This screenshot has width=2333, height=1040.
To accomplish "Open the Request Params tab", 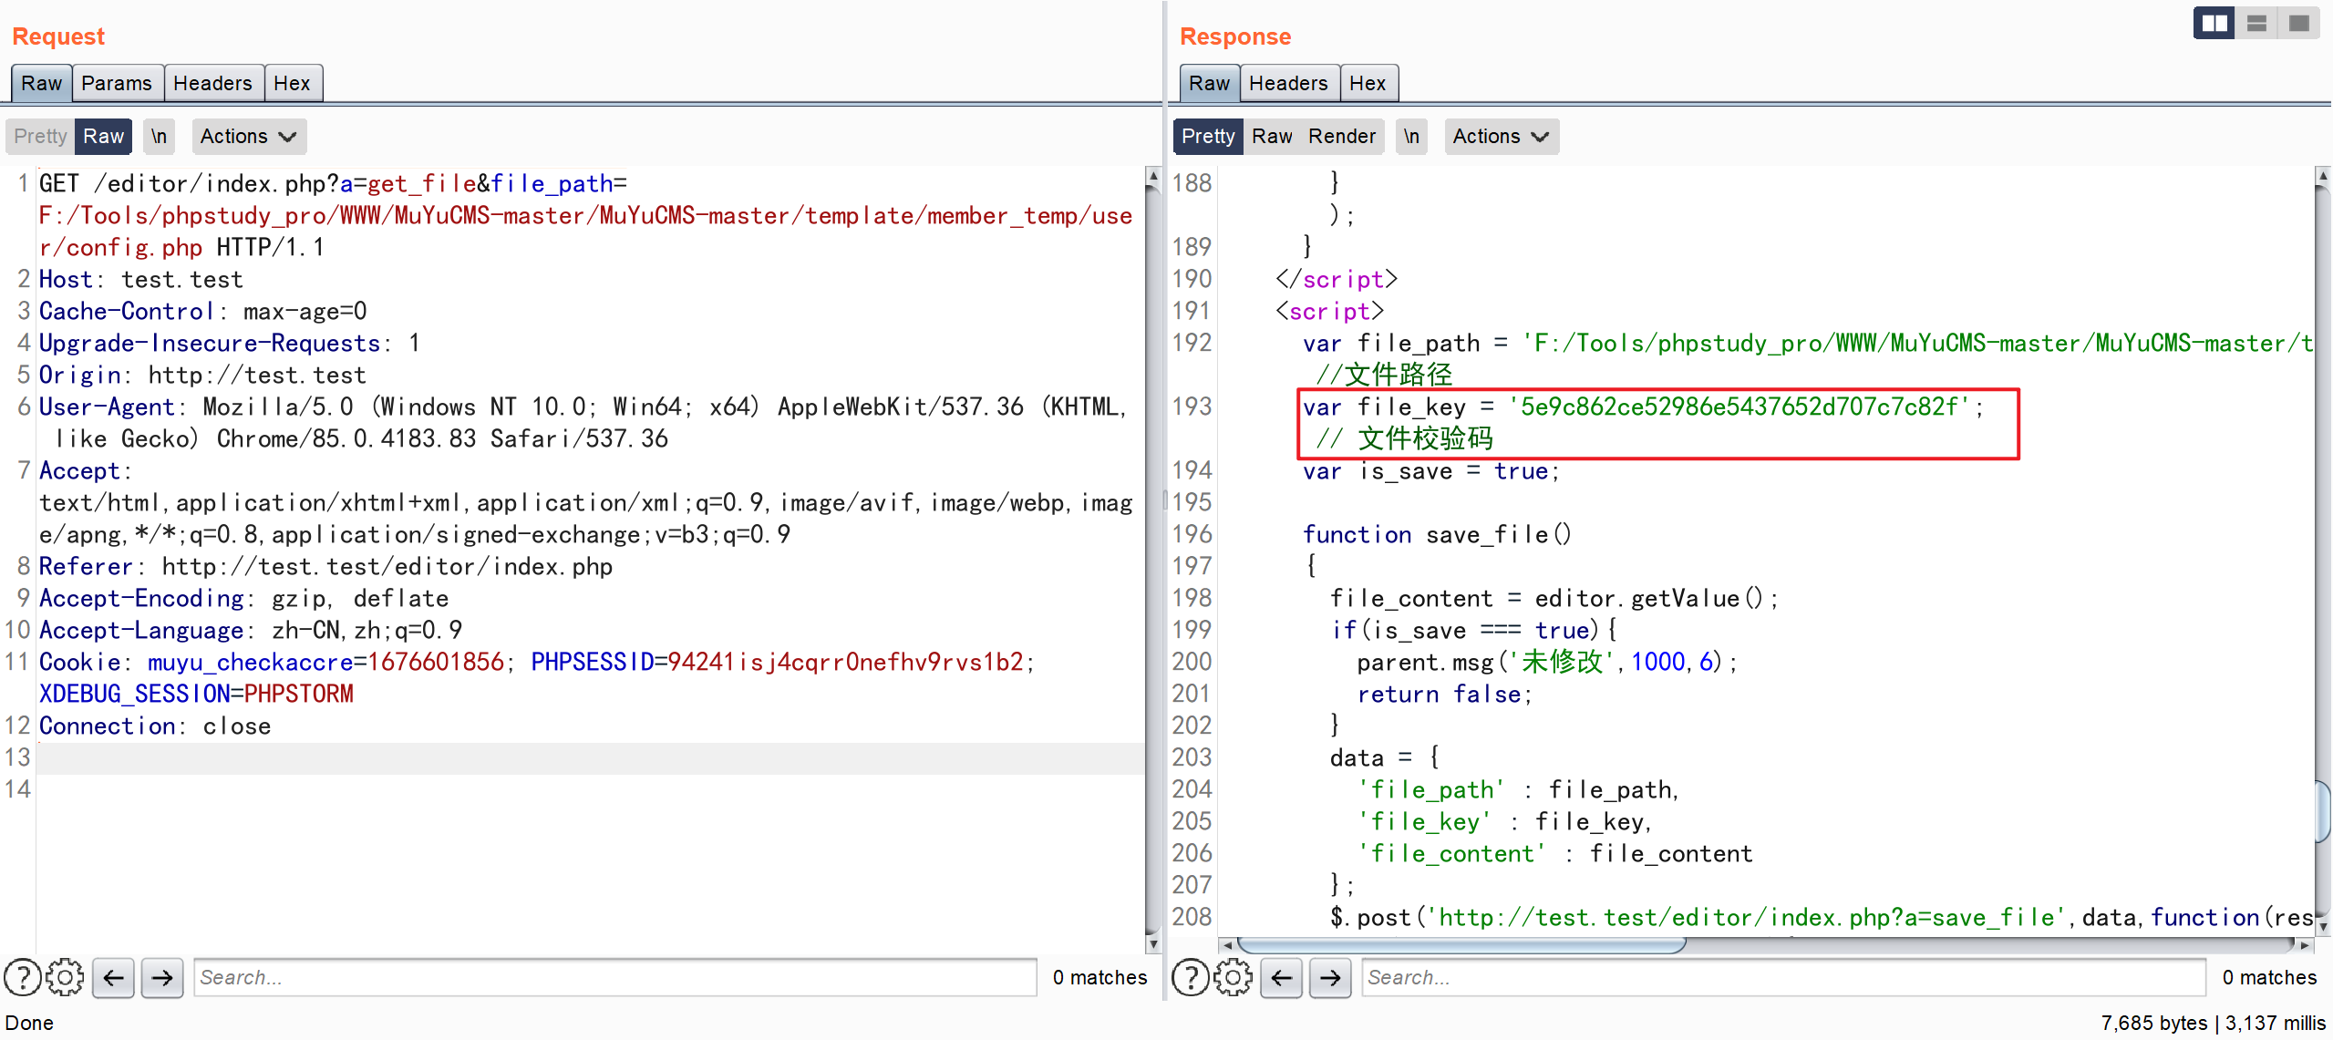I will [x=117, y=83].
